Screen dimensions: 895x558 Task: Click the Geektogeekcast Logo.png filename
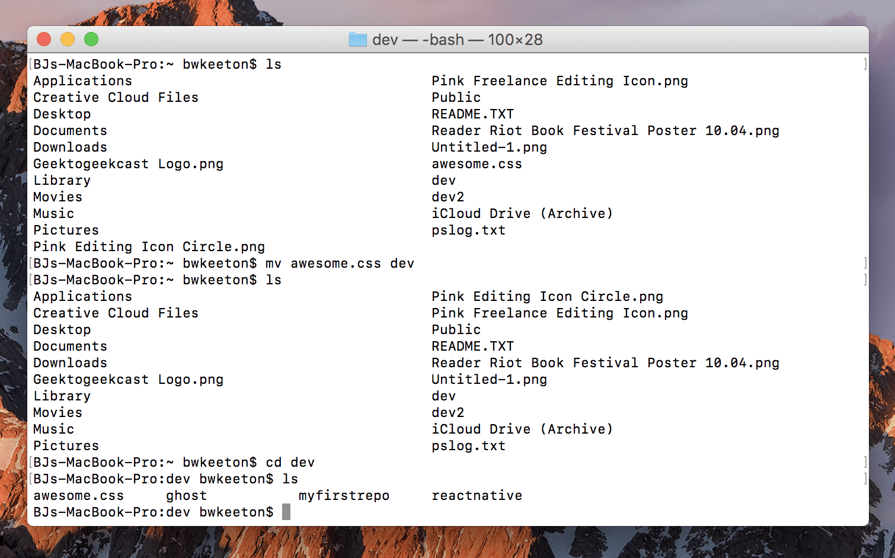point(129,163)
